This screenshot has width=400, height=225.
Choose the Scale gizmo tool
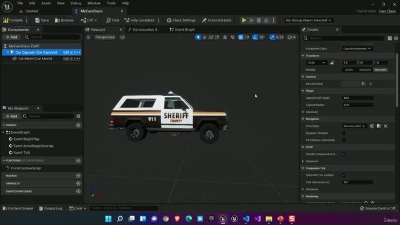217,37
